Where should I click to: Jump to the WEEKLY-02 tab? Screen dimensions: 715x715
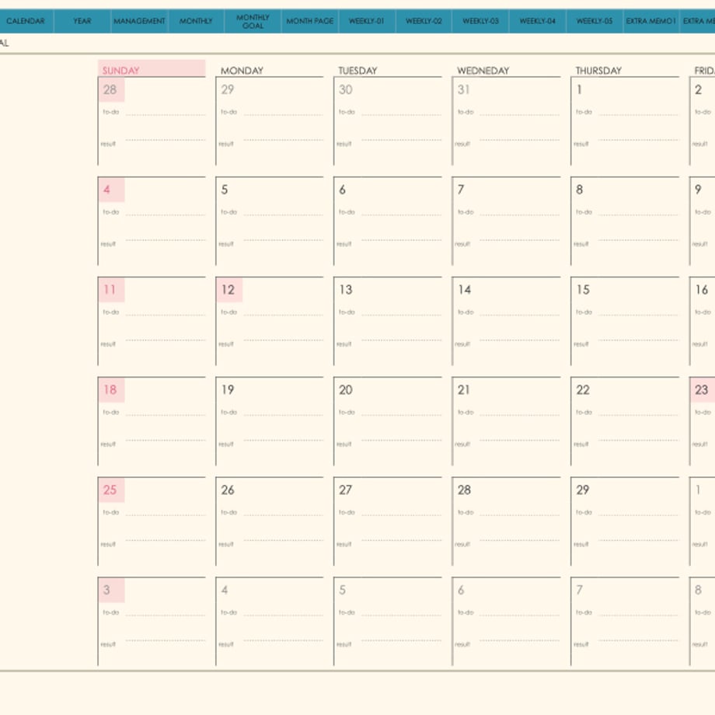pyautogui.click(x=424, y=21)
